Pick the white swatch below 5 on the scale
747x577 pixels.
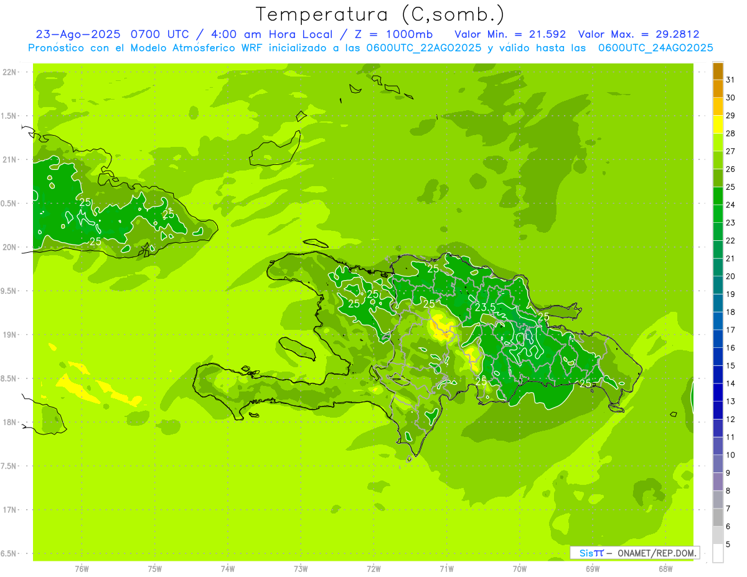[718, 553]
